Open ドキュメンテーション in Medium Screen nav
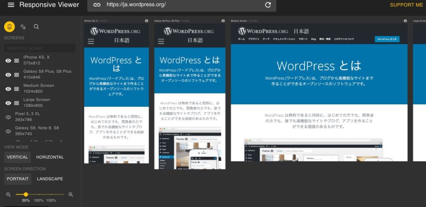 [284, 39]
